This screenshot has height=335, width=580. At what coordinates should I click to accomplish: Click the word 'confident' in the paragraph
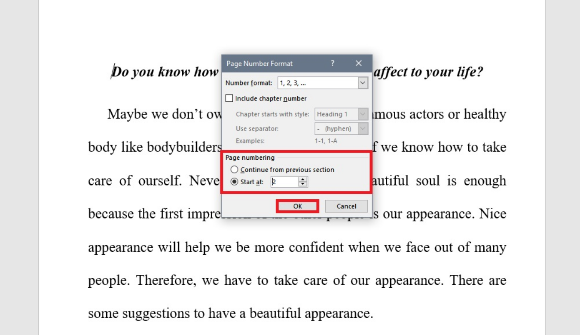[x=316, y=247]
